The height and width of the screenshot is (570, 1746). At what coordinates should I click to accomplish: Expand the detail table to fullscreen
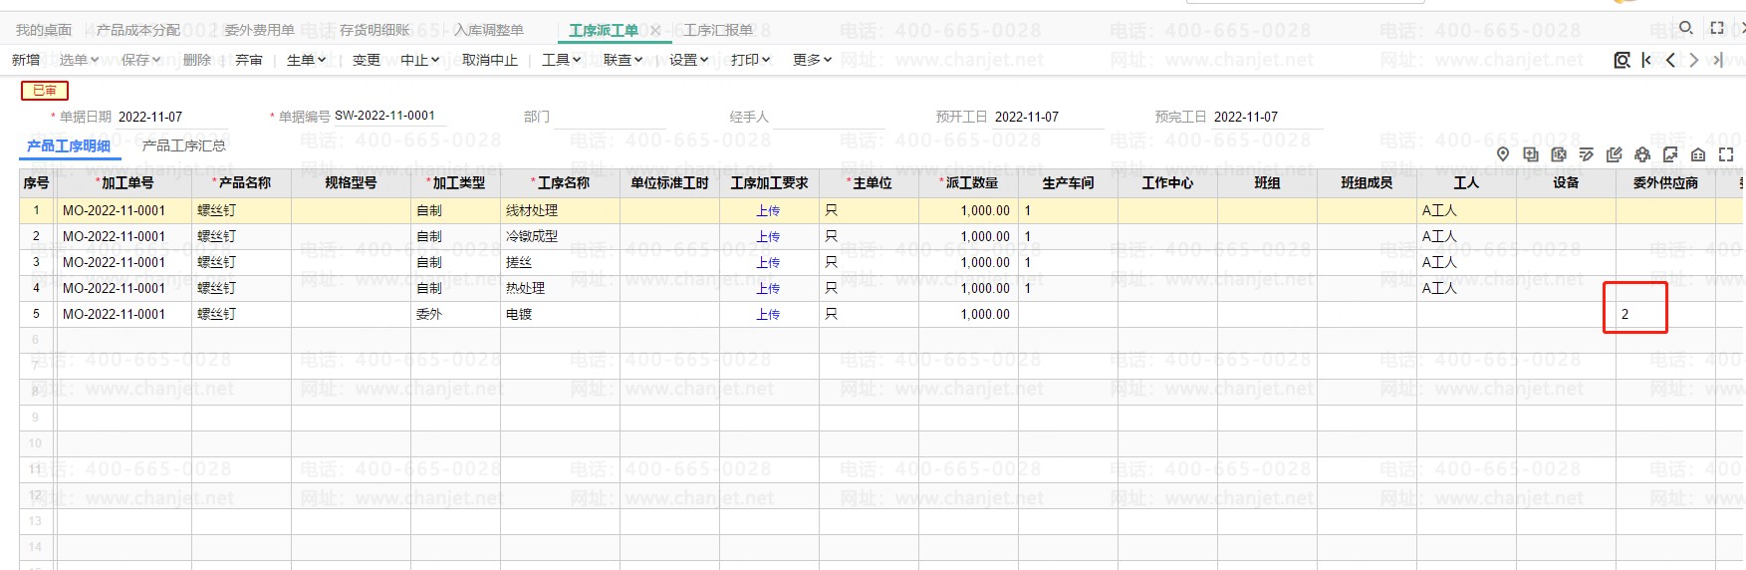click(1726, 153)
